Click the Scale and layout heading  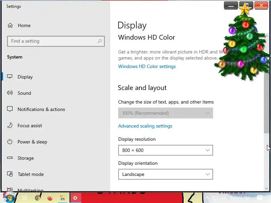tap(142, 88)
